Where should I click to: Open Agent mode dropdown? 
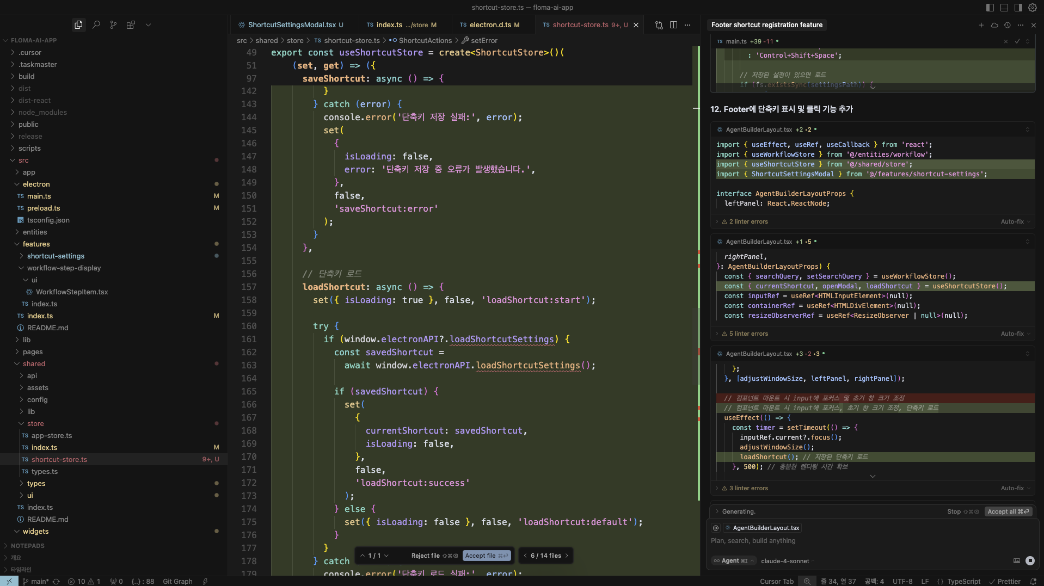pos(734,561)
